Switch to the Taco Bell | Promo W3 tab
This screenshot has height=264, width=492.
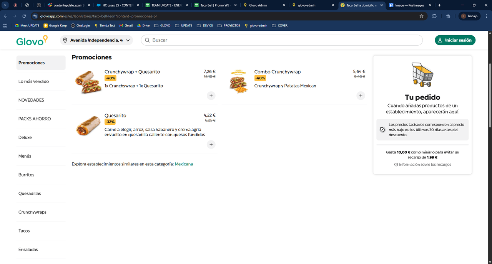(x=215, y=5)
